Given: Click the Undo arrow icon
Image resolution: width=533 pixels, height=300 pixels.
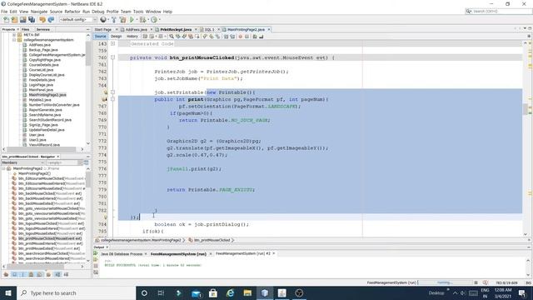Looking at the screenshot, I should coord(42,20).
